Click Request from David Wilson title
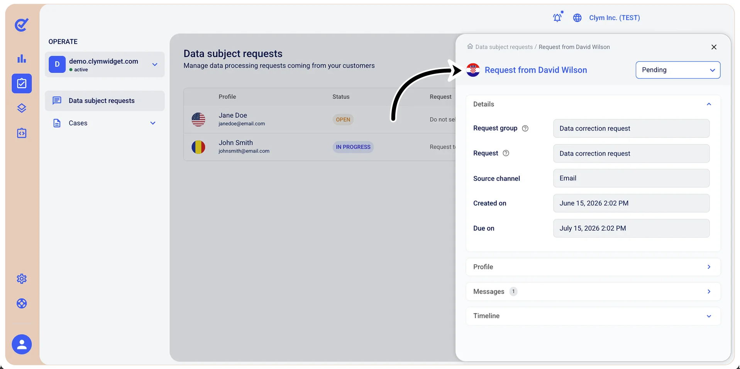The width and height of the screenshot is (740, 369). (536, 70)
